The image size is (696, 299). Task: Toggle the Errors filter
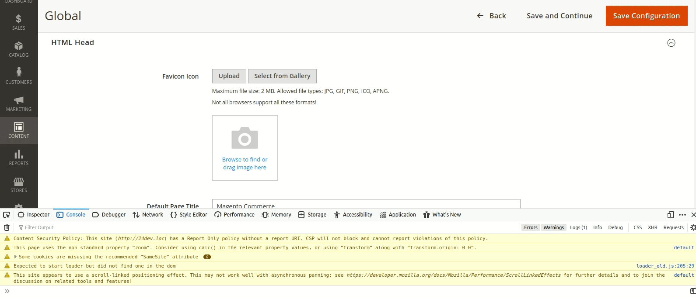point(531,227)
